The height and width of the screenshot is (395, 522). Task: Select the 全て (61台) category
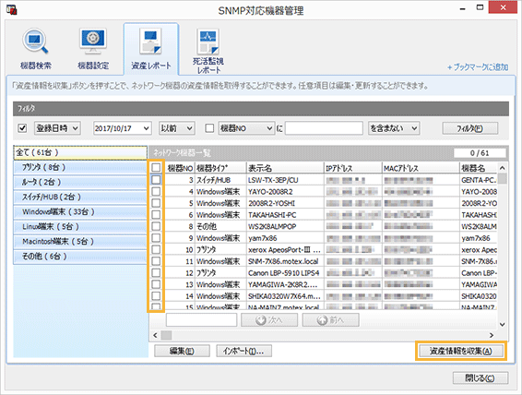click(x=80, y=152)
